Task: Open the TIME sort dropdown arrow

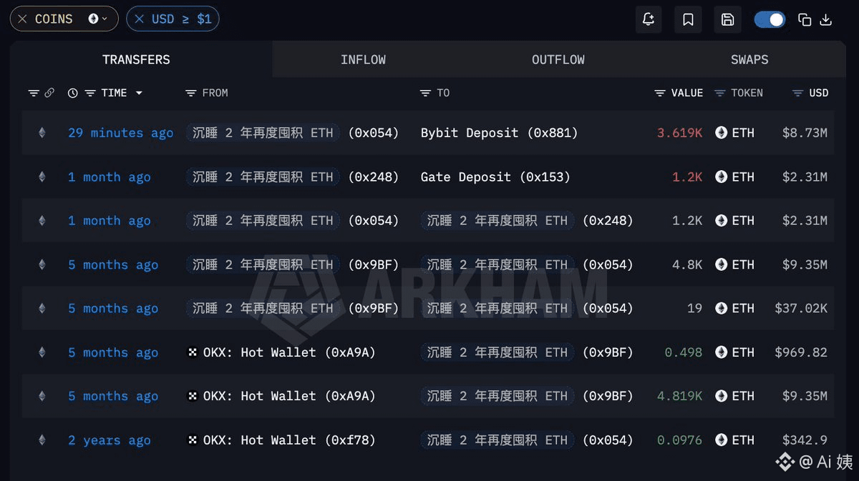Action: click(139, 93)
